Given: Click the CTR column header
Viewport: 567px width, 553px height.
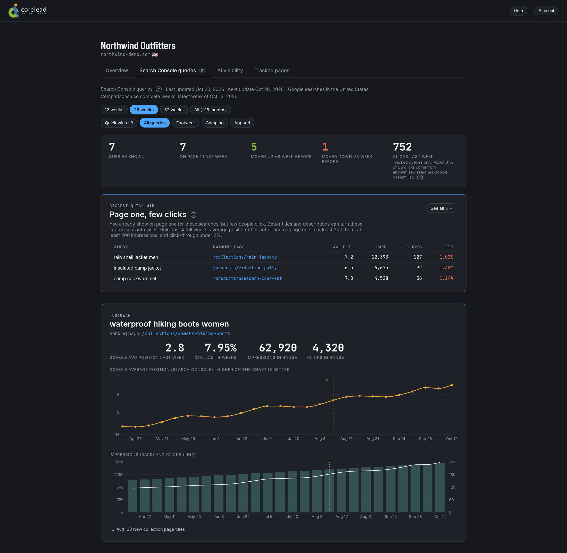Looking at the screenshot, I should pyautogui.click(x=449, y=247).
